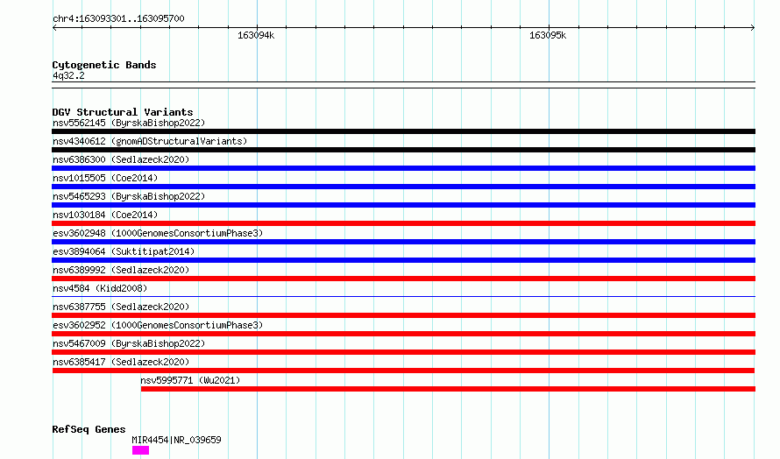Click the MIR4454|NR_039659 gene label
This screenshot has height=459, width=780.
click(x=176, y=440)
